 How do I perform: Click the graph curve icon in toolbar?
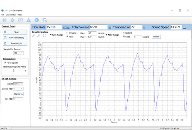[x=20, y=20]
